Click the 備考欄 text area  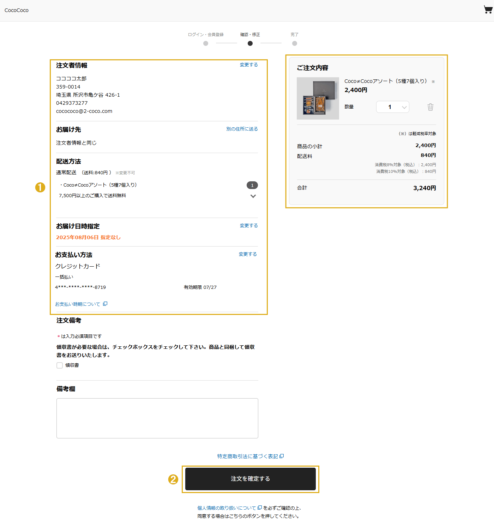click(x=157, y=418)
